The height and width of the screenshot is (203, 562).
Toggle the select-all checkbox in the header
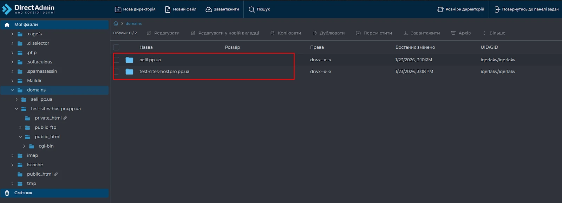[x=116, y=47]
